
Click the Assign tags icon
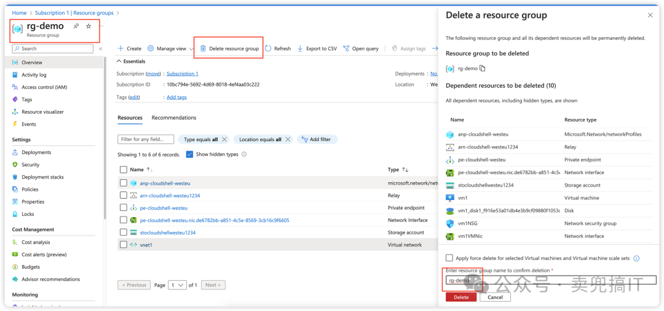[395, 48]
